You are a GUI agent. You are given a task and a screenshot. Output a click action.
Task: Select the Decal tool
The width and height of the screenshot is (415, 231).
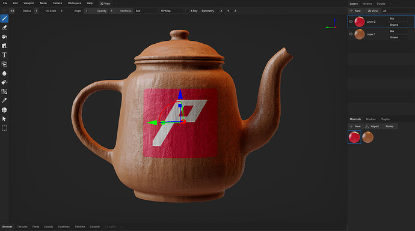click(x=4, y=46)
